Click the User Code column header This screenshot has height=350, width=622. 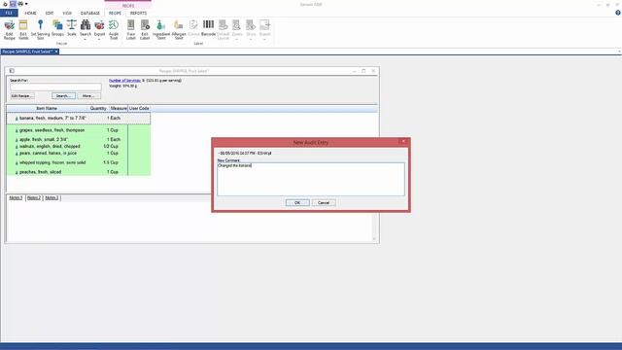[x=139, y=108]
